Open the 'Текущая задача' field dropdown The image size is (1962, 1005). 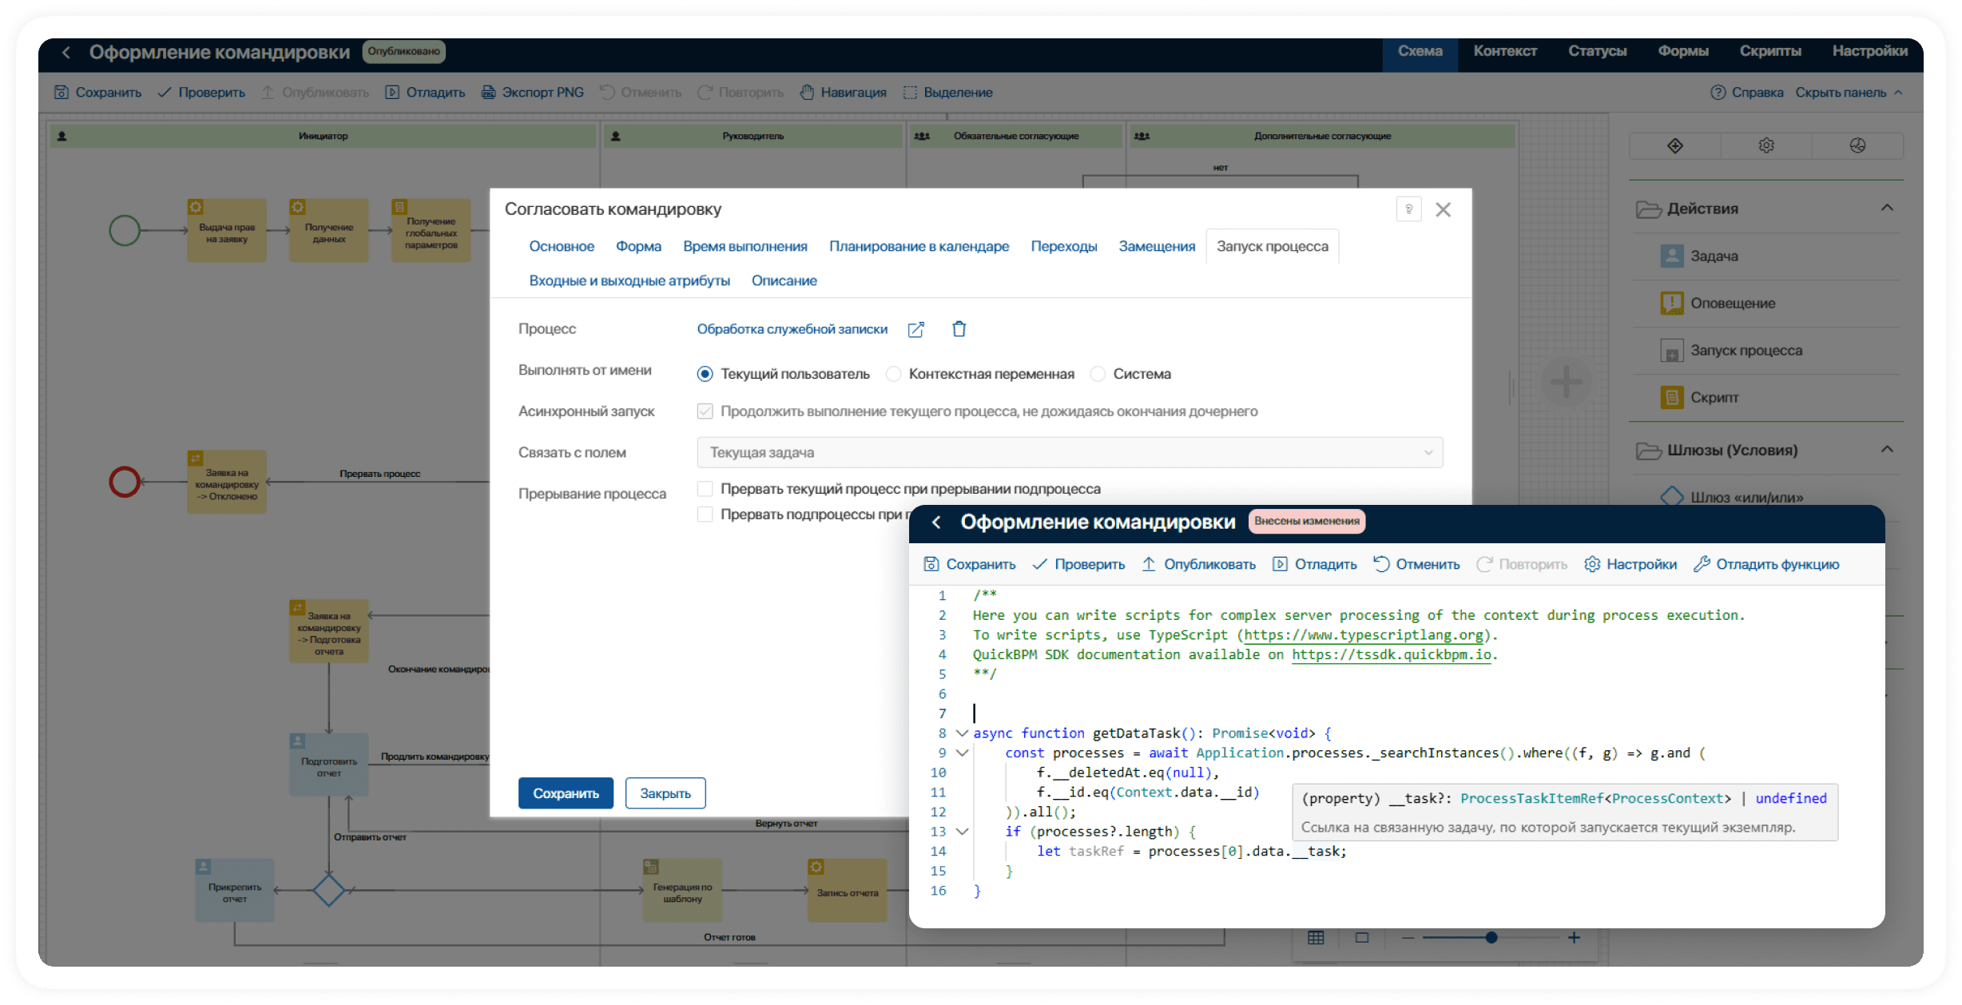1069,452
